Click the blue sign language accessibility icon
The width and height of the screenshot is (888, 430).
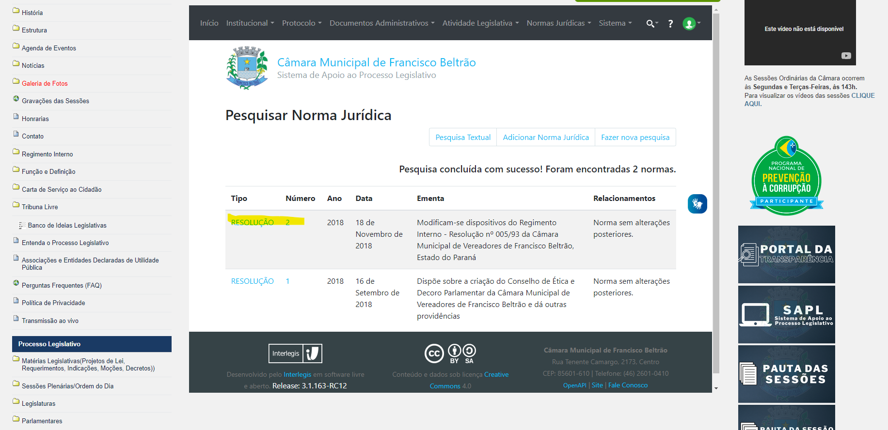[x=697, y=204]
